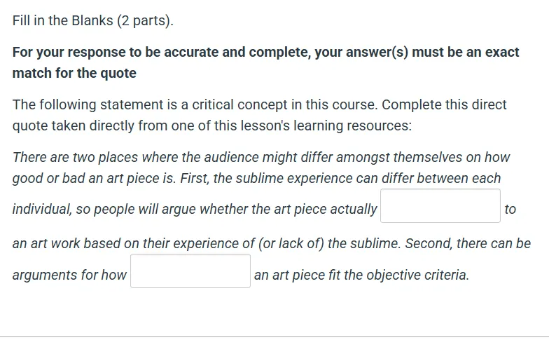The height and width of the screenshot is (347, 549).
Task: Click the bold word "exact"
Action: click(501, 52)
